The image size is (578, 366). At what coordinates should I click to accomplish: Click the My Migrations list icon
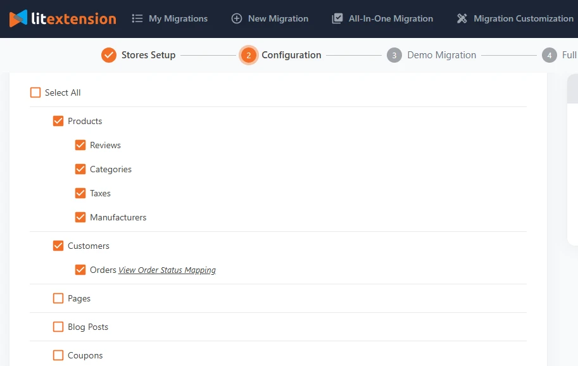pyautogui.click(x=137, y=18)
